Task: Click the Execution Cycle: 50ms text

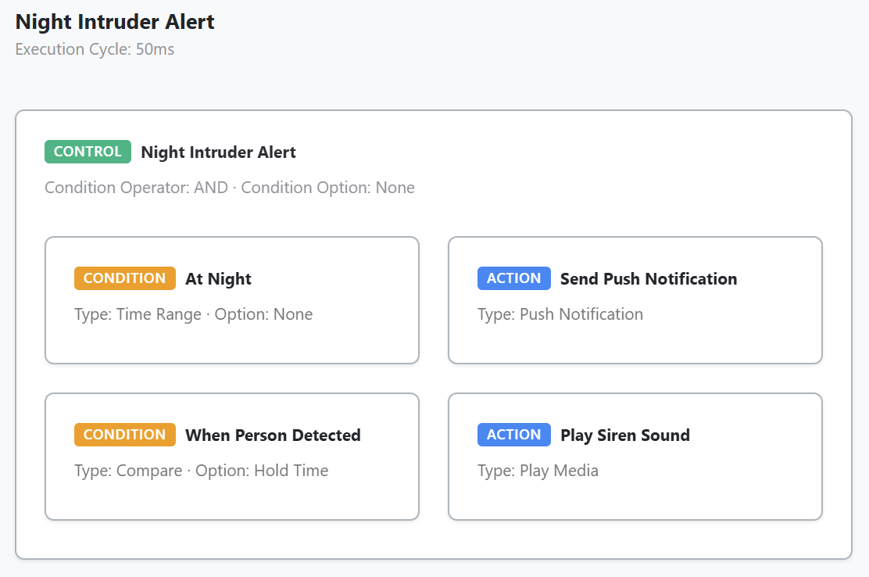Action: click(95, 49)
